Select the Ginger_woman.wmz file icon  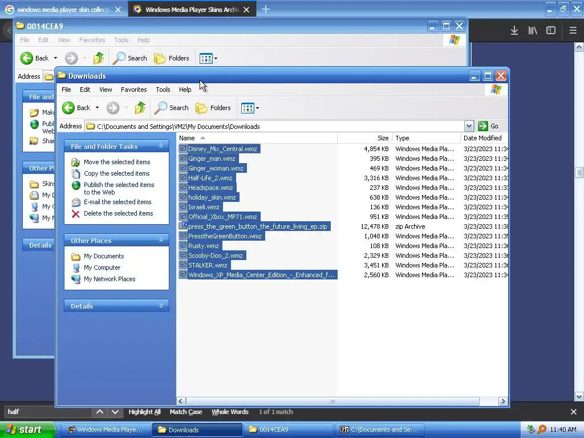(183, 168)
